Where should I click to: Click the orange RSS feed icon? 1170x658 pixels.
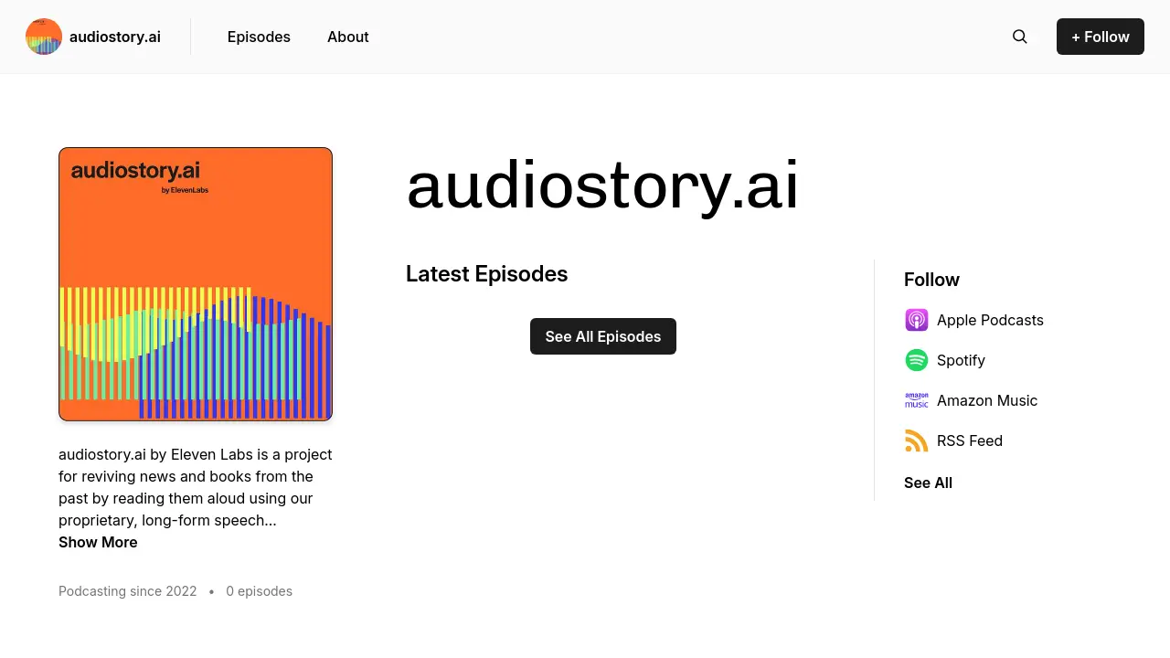pos(917,440)
